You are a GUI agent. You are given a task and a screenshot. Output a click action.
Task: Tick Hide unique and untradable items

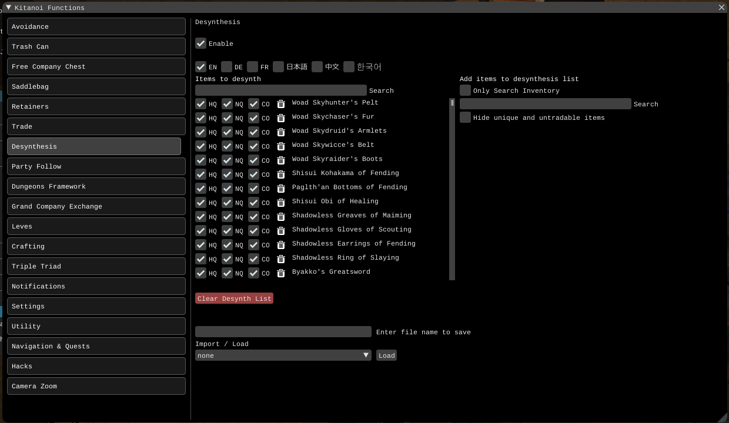(466, 117)
